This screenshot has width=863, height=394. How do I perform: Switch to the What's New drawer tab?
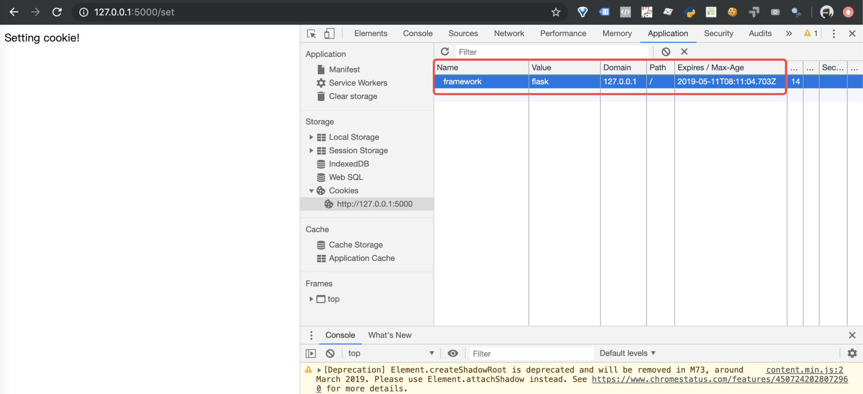tap(390, 335)
